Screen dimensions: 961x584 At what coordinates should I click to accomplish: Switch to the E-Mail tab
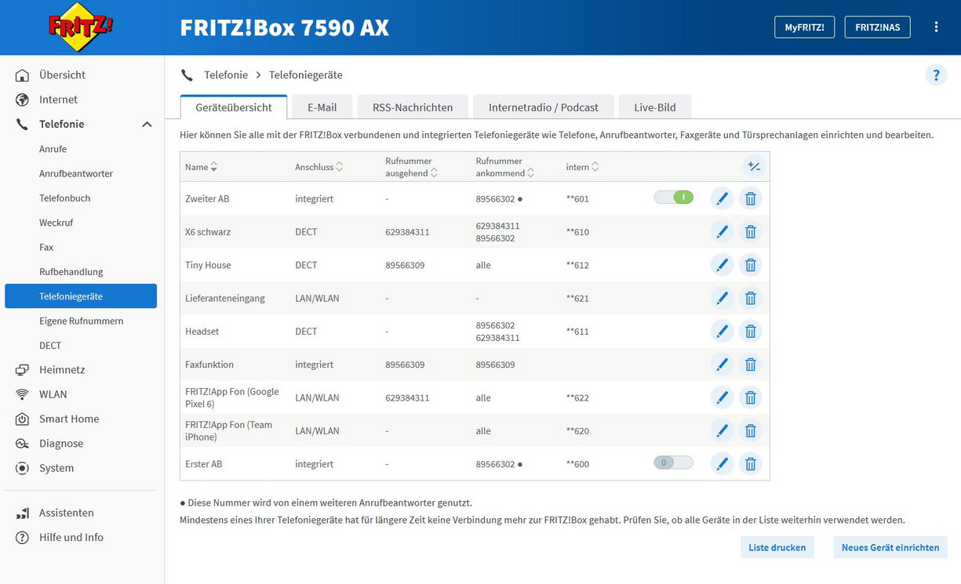322,107
